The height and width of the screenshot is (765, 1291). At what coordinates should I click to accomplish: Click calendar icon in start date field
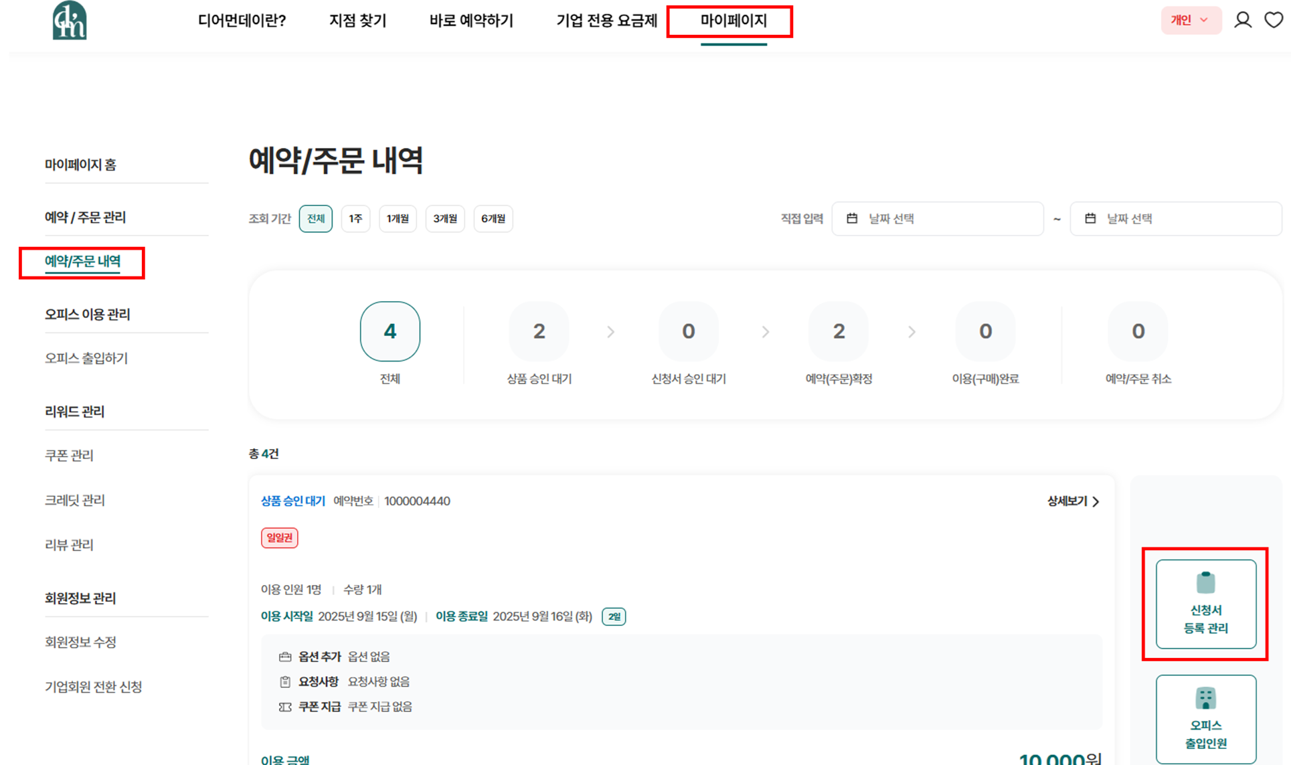pos(852,218)
